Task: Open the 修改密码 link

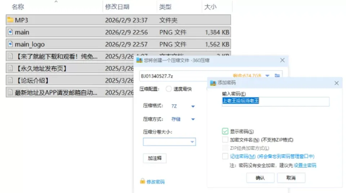Action: pos(156,182)
